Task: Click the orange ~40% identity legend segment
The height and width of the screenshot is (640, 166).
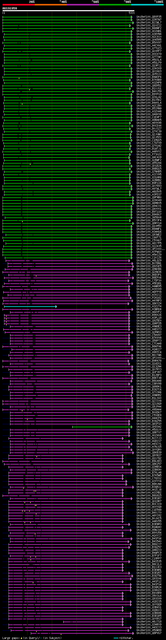Action: [x=51, y=5]
